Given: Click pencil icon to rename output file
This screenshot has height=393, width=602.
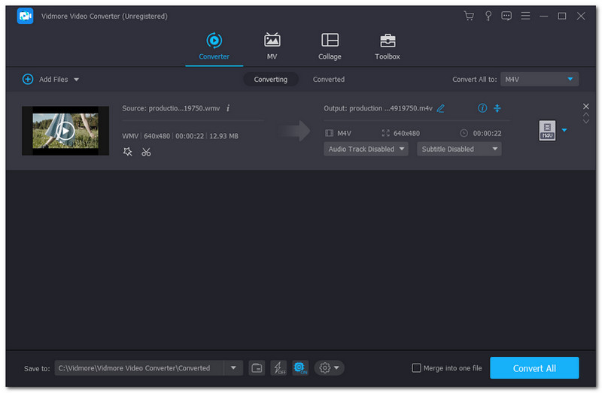Looking at the screenshot, I should coord(441,108).
